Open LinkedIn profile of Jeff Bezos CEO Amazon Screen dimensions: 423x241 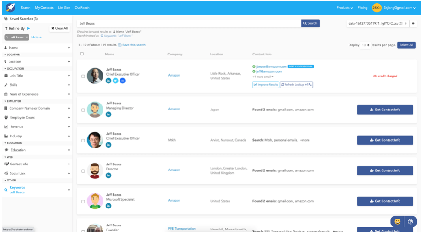pyautogui.click(x=109, y=81)
